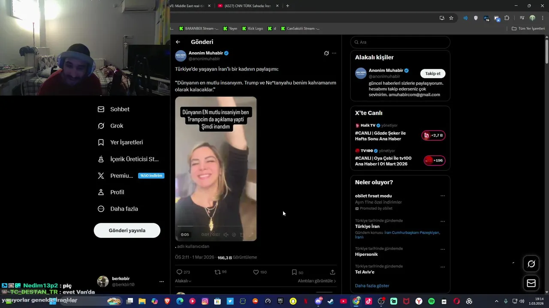
Task: Open Brave browser from the taskbar
Action: click(167, 301)
